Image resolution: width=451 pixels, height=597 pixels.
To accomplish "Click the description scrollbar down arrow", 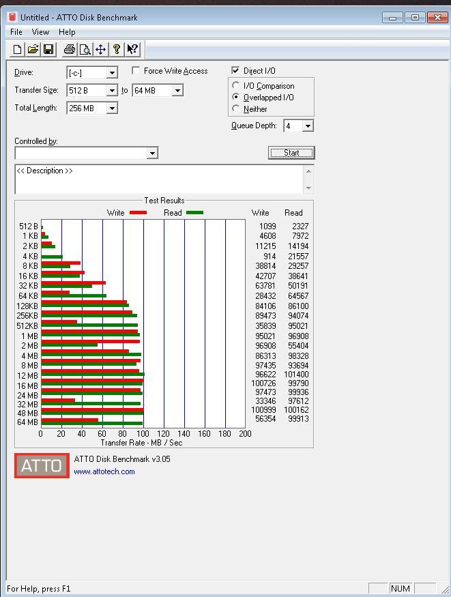I will tap(308, 188).
